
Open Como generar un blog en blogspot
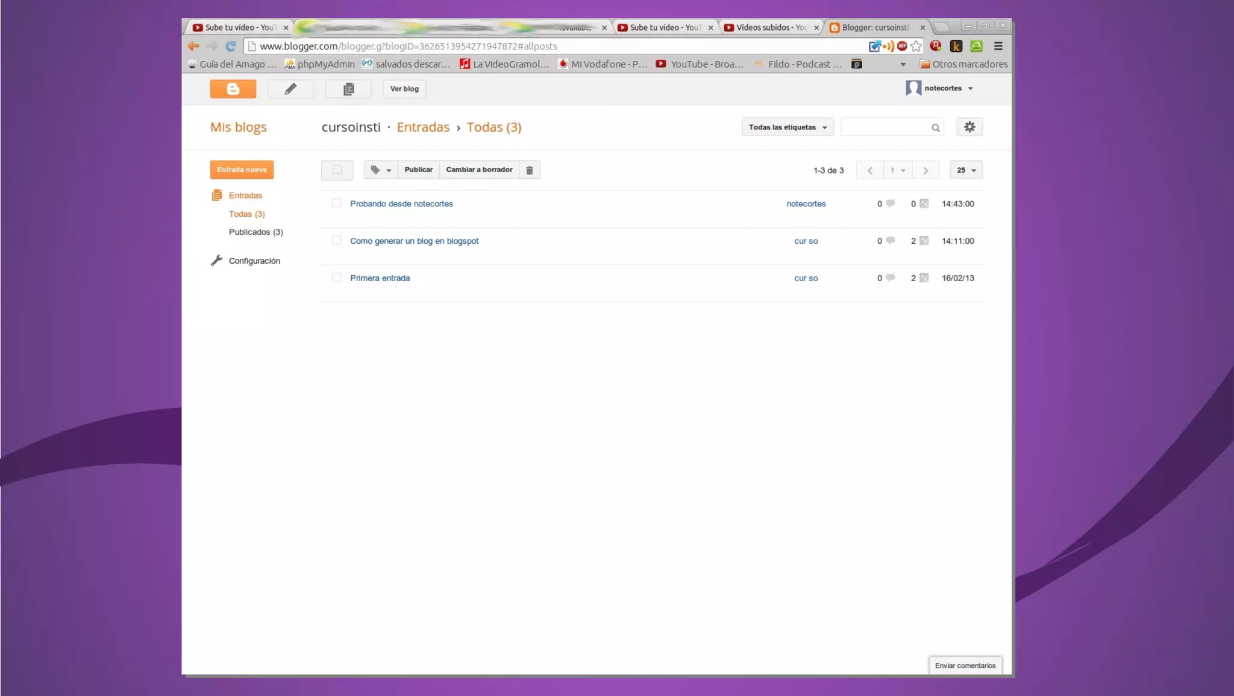pos(414,241)
